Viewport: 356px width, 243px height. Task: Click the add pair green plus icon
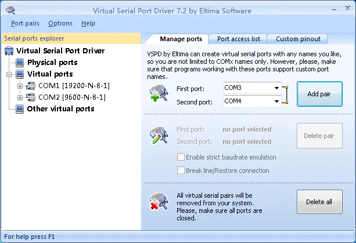(159, 93)
